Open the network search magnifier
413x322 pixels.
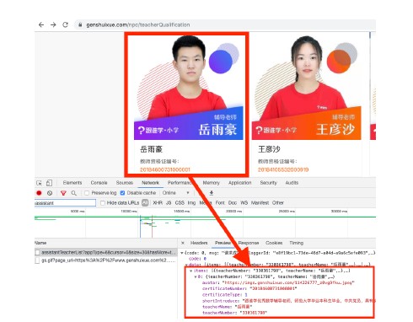[x=73, y=193]
